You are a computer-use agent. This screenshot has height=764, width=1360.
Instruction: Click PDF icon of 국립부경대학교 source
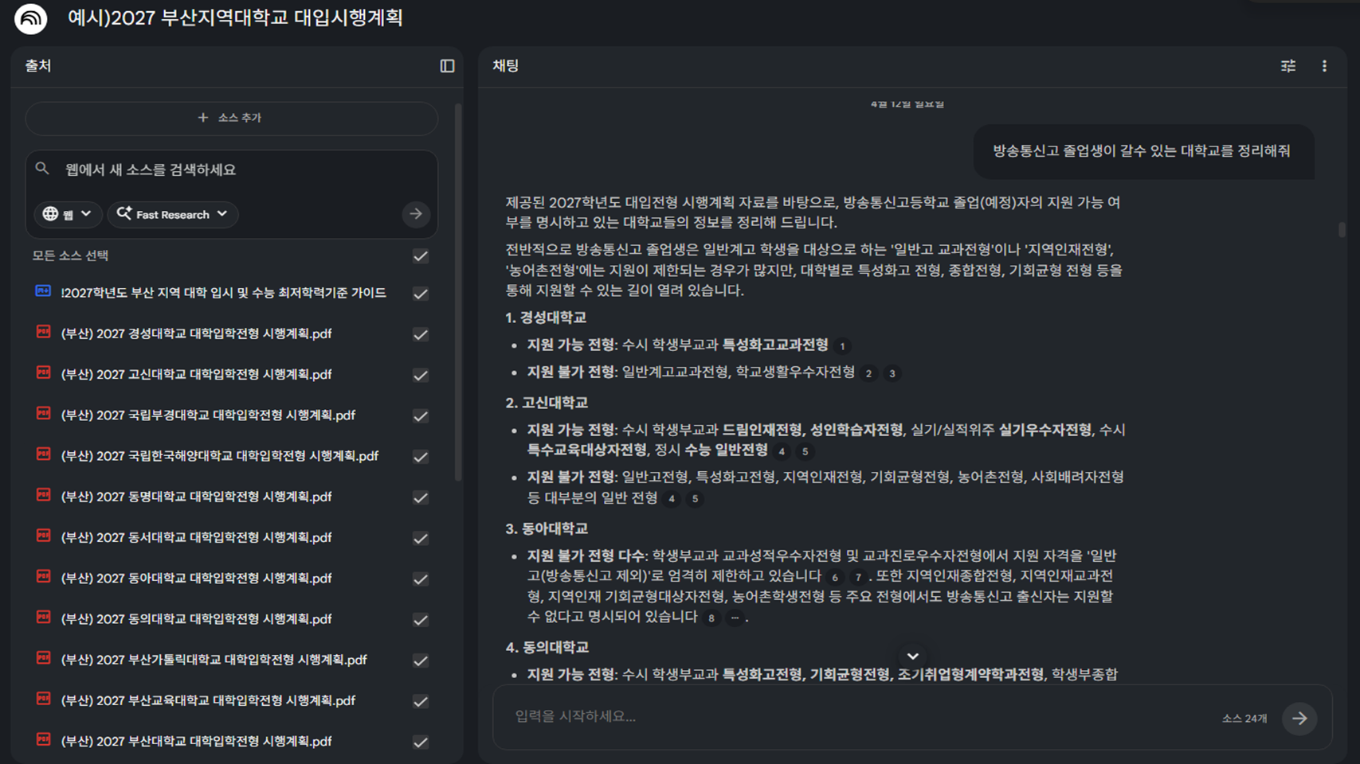[x=44, y=413]
